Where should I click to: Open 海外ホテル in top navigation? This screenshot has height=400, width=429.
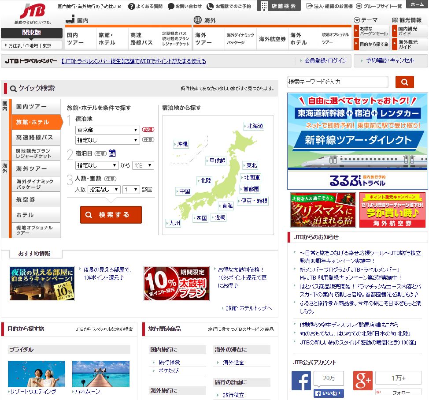click(x=304, y=39)
